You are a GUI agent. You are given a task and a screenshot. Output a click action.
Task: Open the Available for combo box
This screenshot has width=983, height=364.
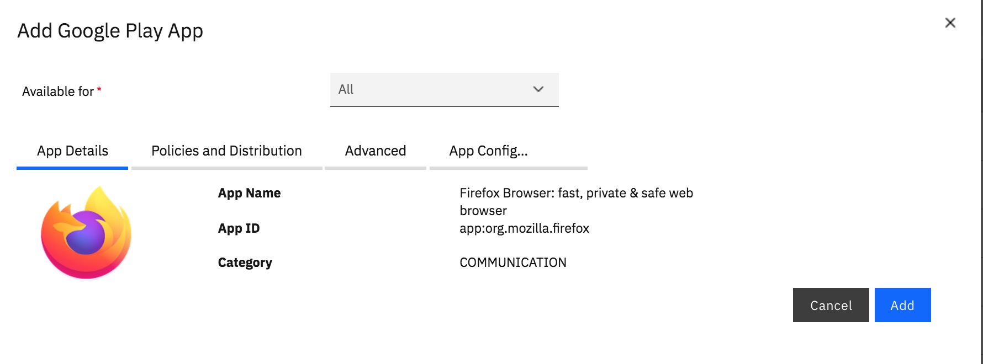click(444, 89)
